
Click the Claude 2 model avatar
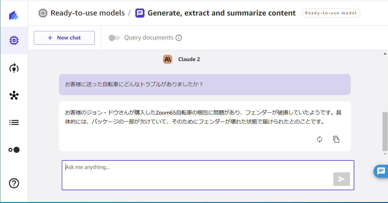[168, 59]
